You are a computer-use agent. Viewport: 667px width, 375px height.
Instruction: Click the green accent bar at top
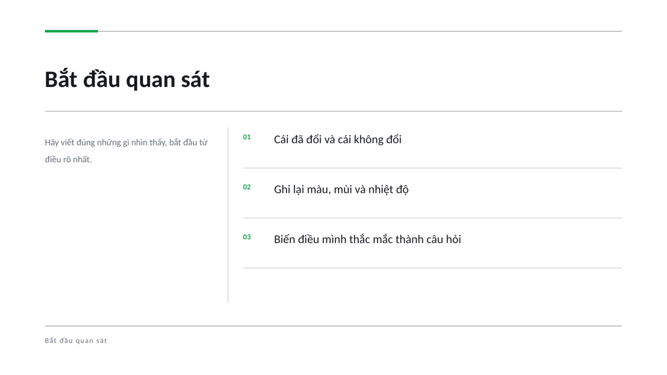[71, 31]
